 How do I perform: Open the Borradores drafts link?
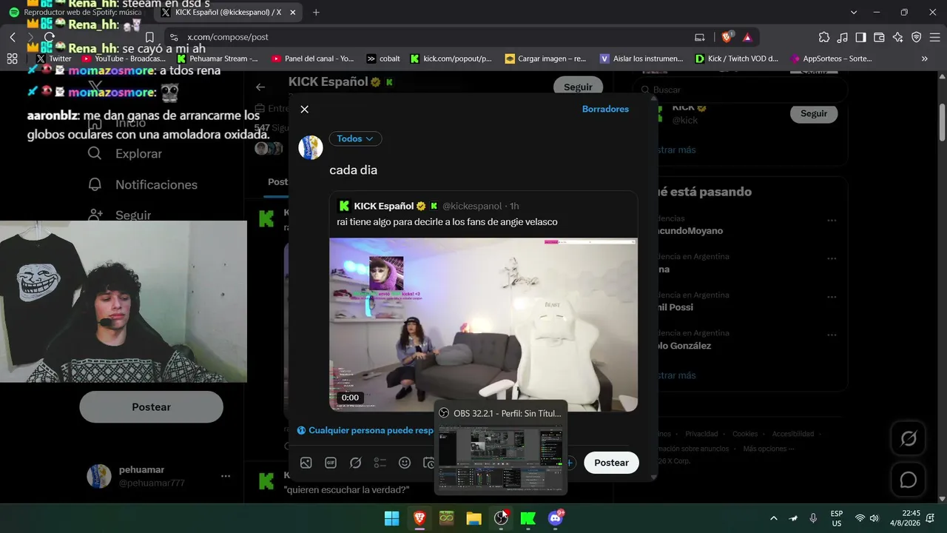[x=605, y=109]
